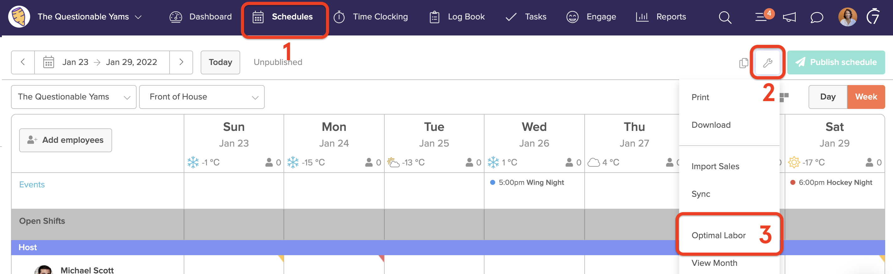This screenshot has height=274, width=893.
Task: Select Optimal Labor from the menu
Action: point(718,235)
